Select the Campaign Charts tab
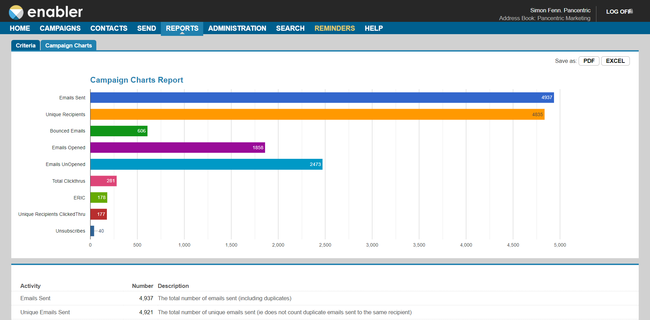The image size is (650, 320). 68,45
